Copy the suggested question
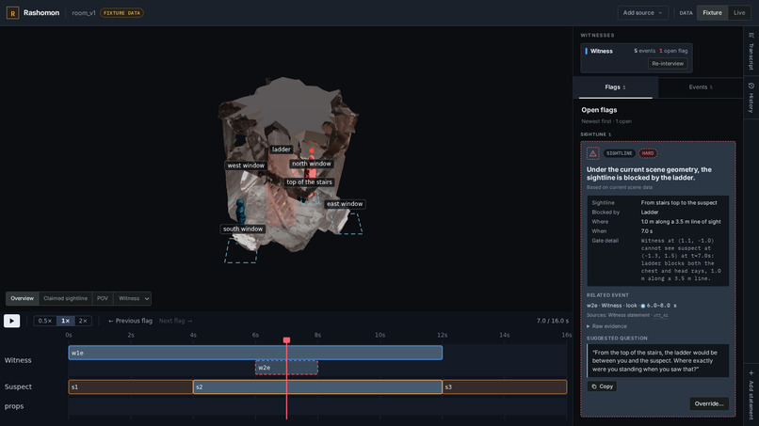 (x=602, y=387)
